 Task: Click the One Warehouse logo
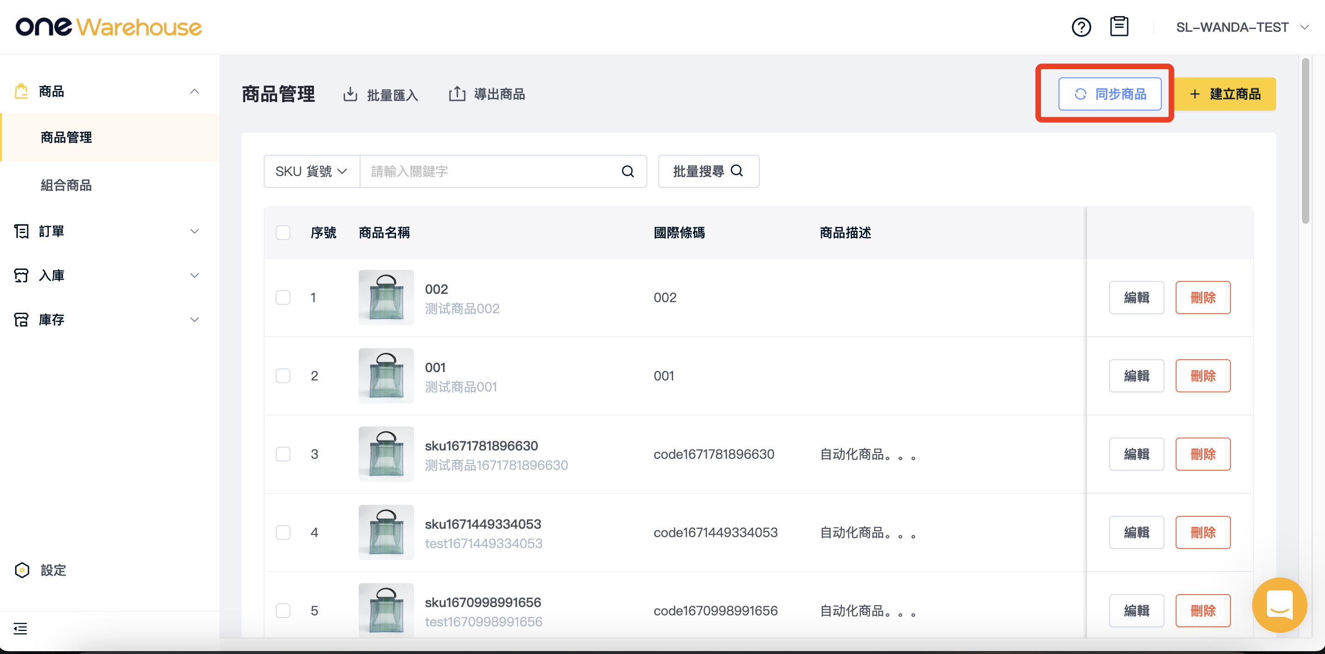coord(108,27)
